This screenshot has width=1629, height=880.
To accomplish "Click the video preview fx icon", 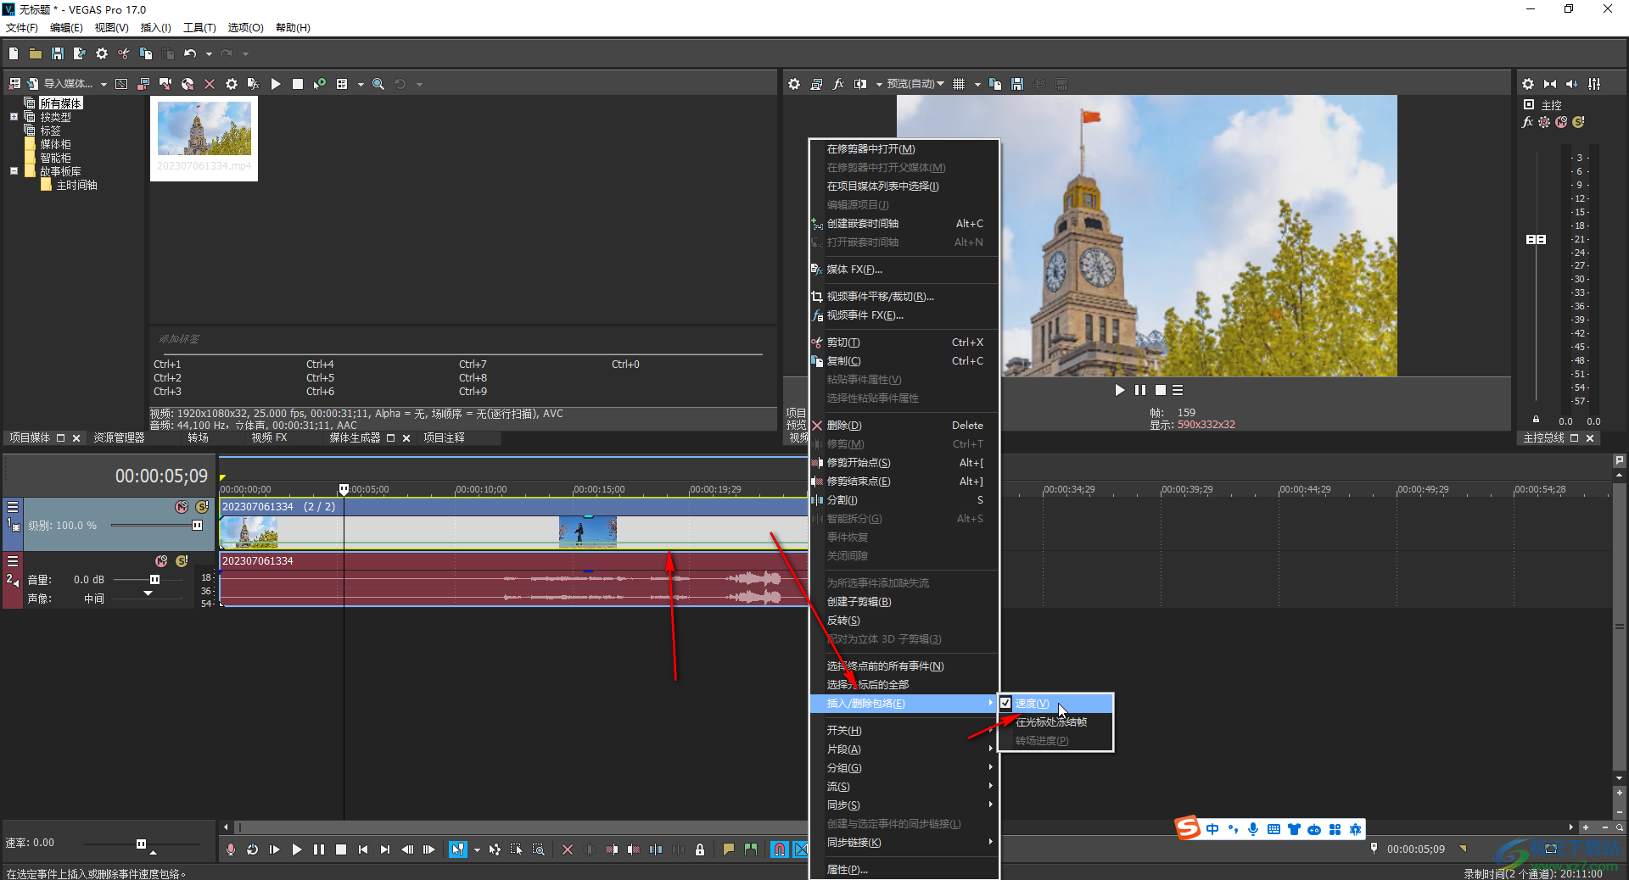I will pyautogui.click(x=838, y=84).
